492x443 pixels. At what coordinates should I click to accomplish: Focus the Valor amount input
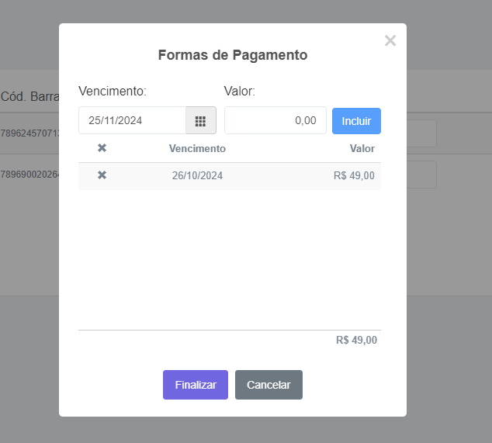275,121
